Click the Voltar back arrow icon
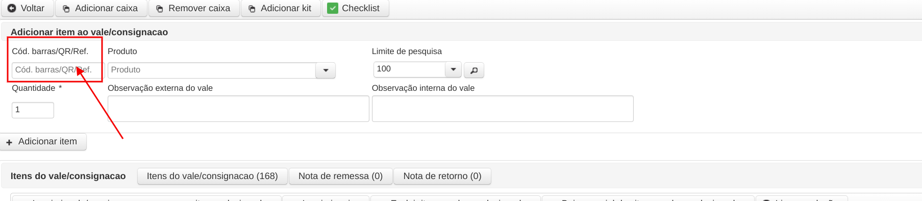This screenshot has width=922, height=201. coord(12,8)
